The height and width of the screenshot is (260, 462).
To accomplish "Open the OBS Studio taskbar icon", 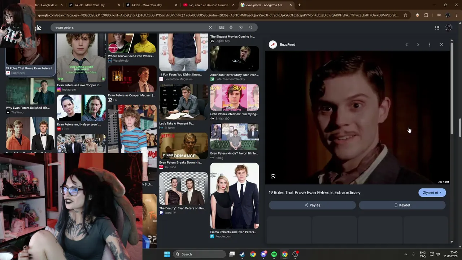I will tap(295, 254).
